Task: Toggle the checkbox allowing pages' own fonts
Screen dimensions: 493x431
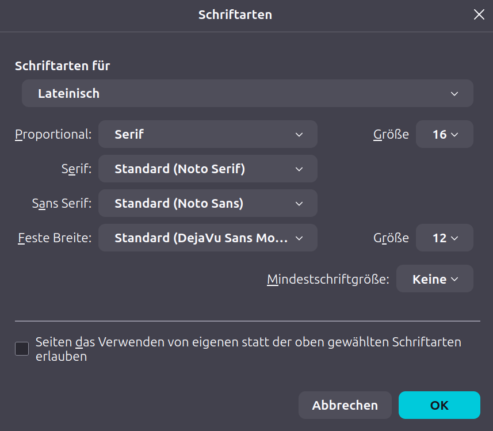Action: (22, 349)
